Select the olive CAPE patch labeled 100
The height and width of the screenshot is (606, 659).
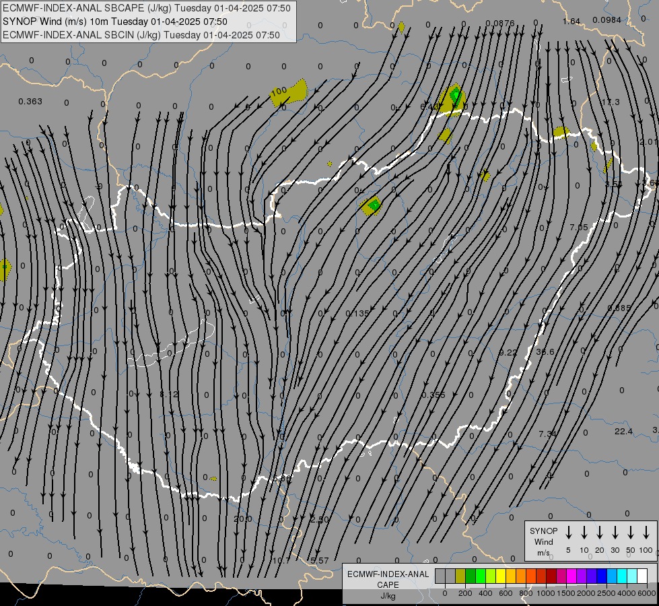click(x=289, y=92)
